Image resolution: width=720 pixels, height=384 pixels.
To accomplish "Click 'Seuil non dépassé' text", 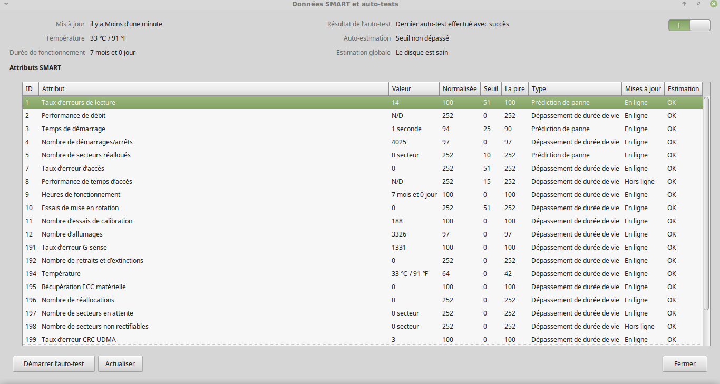I will [x=422, y=38].
